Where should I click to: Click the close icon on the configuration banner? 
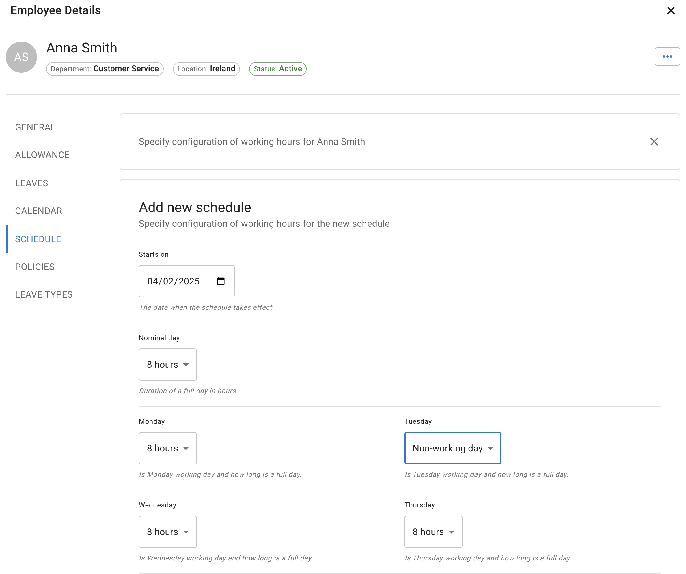tap(654, 142)
